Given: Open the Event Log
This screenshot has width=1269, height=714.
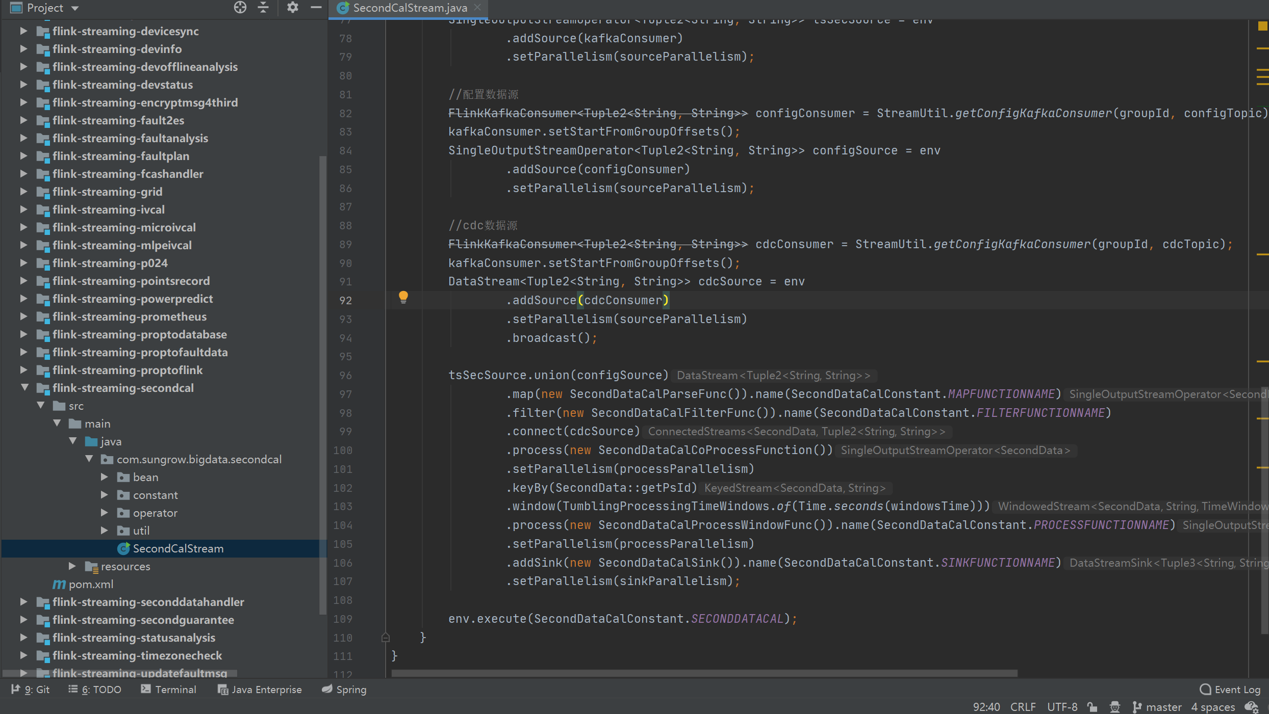Looking at the screenshot, I should click(1230, 690).
